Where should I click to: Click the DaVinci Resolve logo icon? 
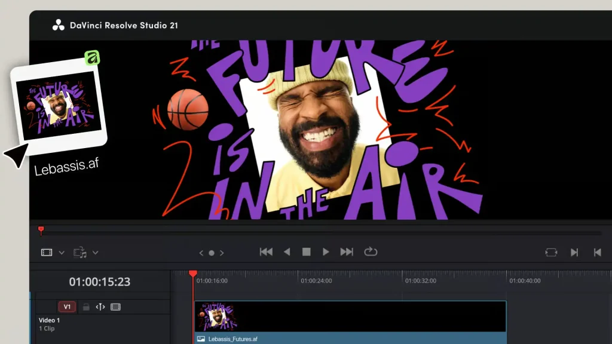click(x=59, y=25)
